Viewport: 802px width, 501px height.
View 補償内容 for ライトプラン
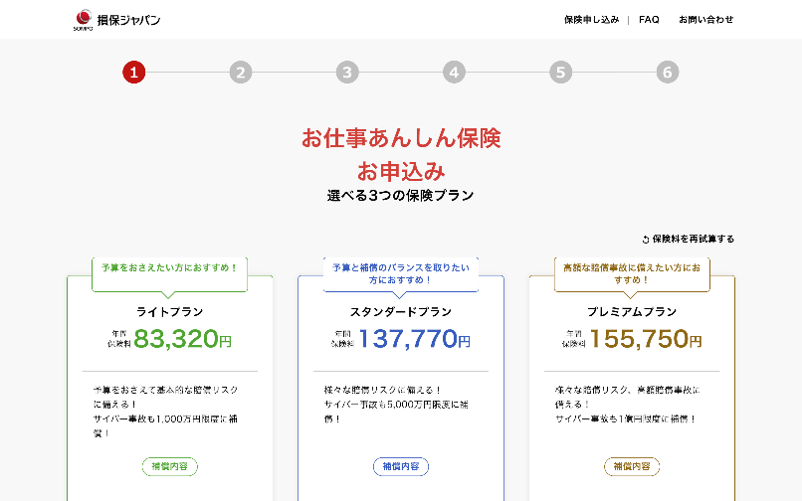pos(170,465)
